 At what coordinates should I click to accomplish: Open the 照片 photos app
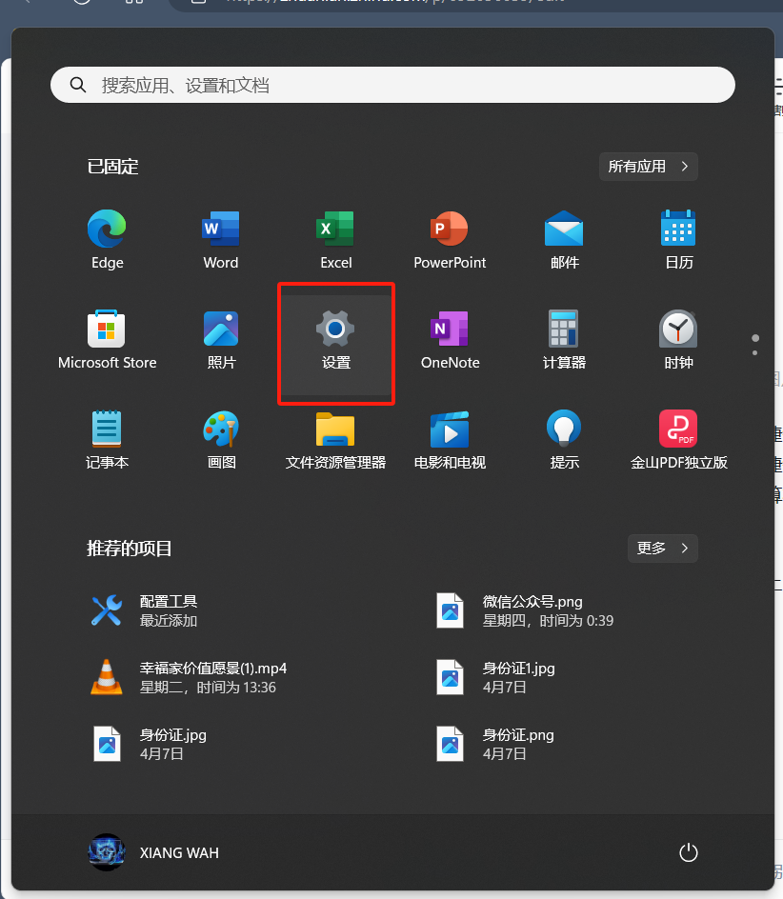tap(221, 339)
